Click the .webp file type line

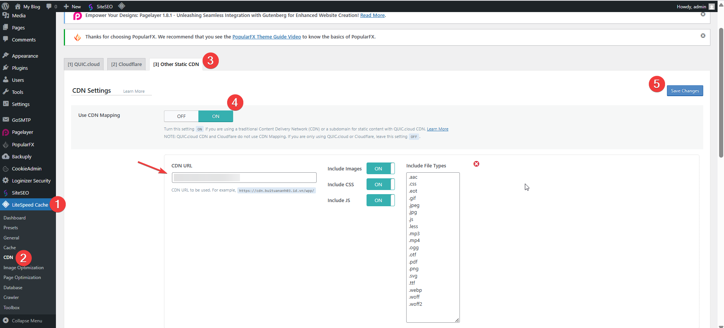click(415, 290)
